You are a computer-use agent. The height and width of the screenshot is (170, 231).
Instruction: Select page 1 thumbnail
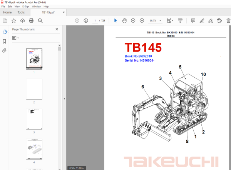coord(34,59)
